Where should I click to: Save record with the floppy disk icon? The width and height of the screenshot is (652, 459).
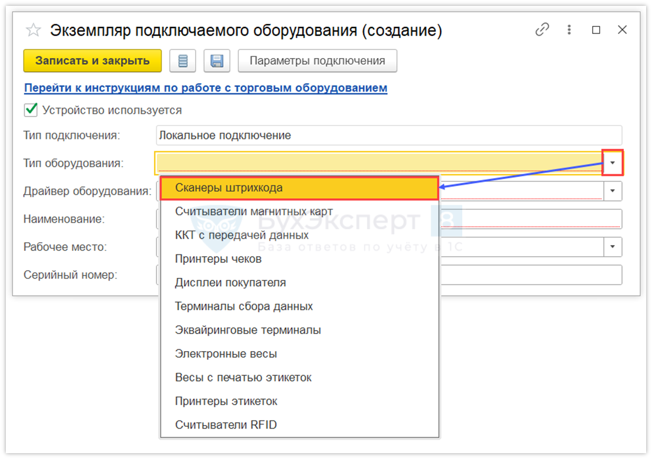click(x=217, y=61)
